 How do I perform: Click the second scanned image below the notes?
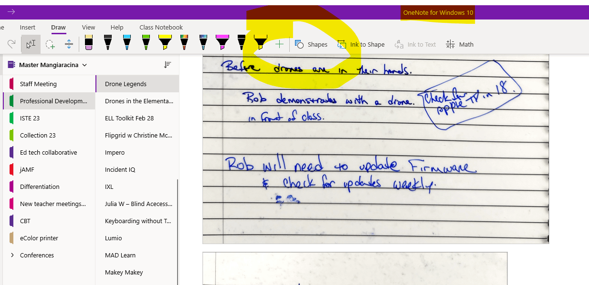click(x=355, y=269)
